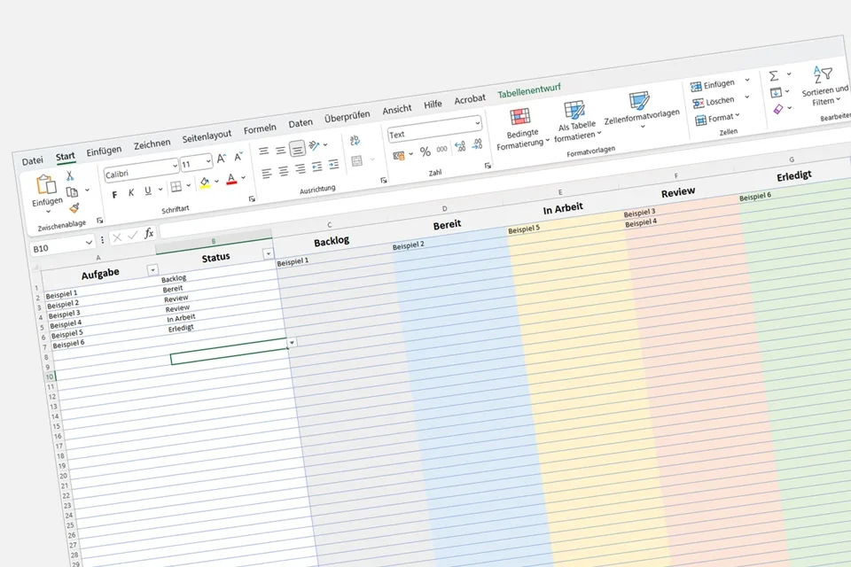Click the yellow fill color button

coord(205,183)
